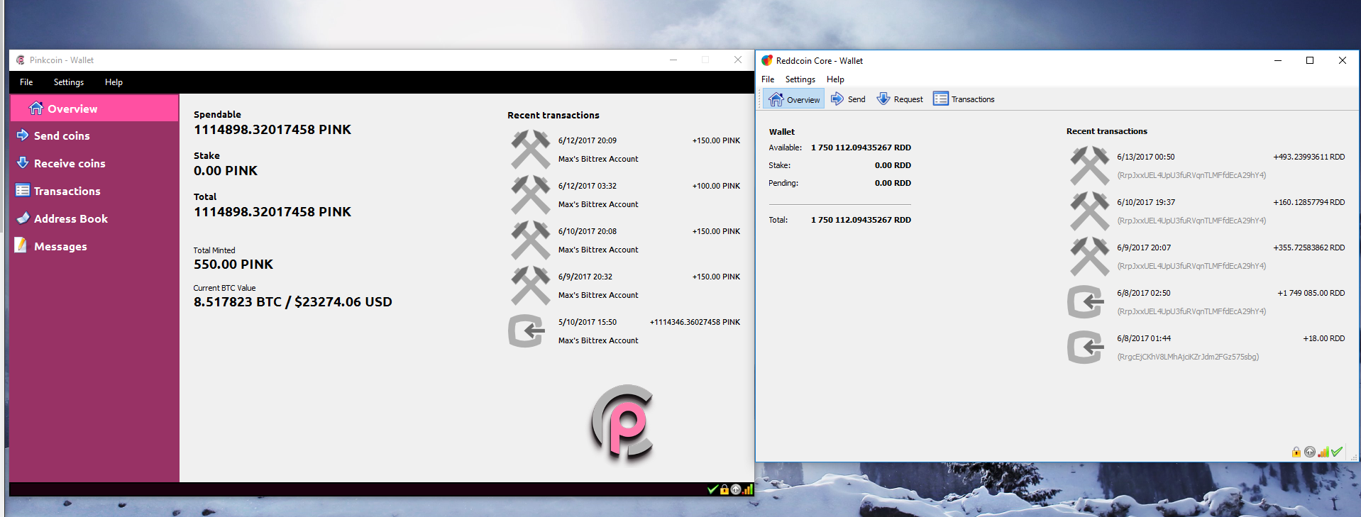Image resolution: width=1361 pixels, height=517 pixels.
Task: Click the Pinkcoin Total balance 1114898.32017458 PINK
Action: (272, 212)
